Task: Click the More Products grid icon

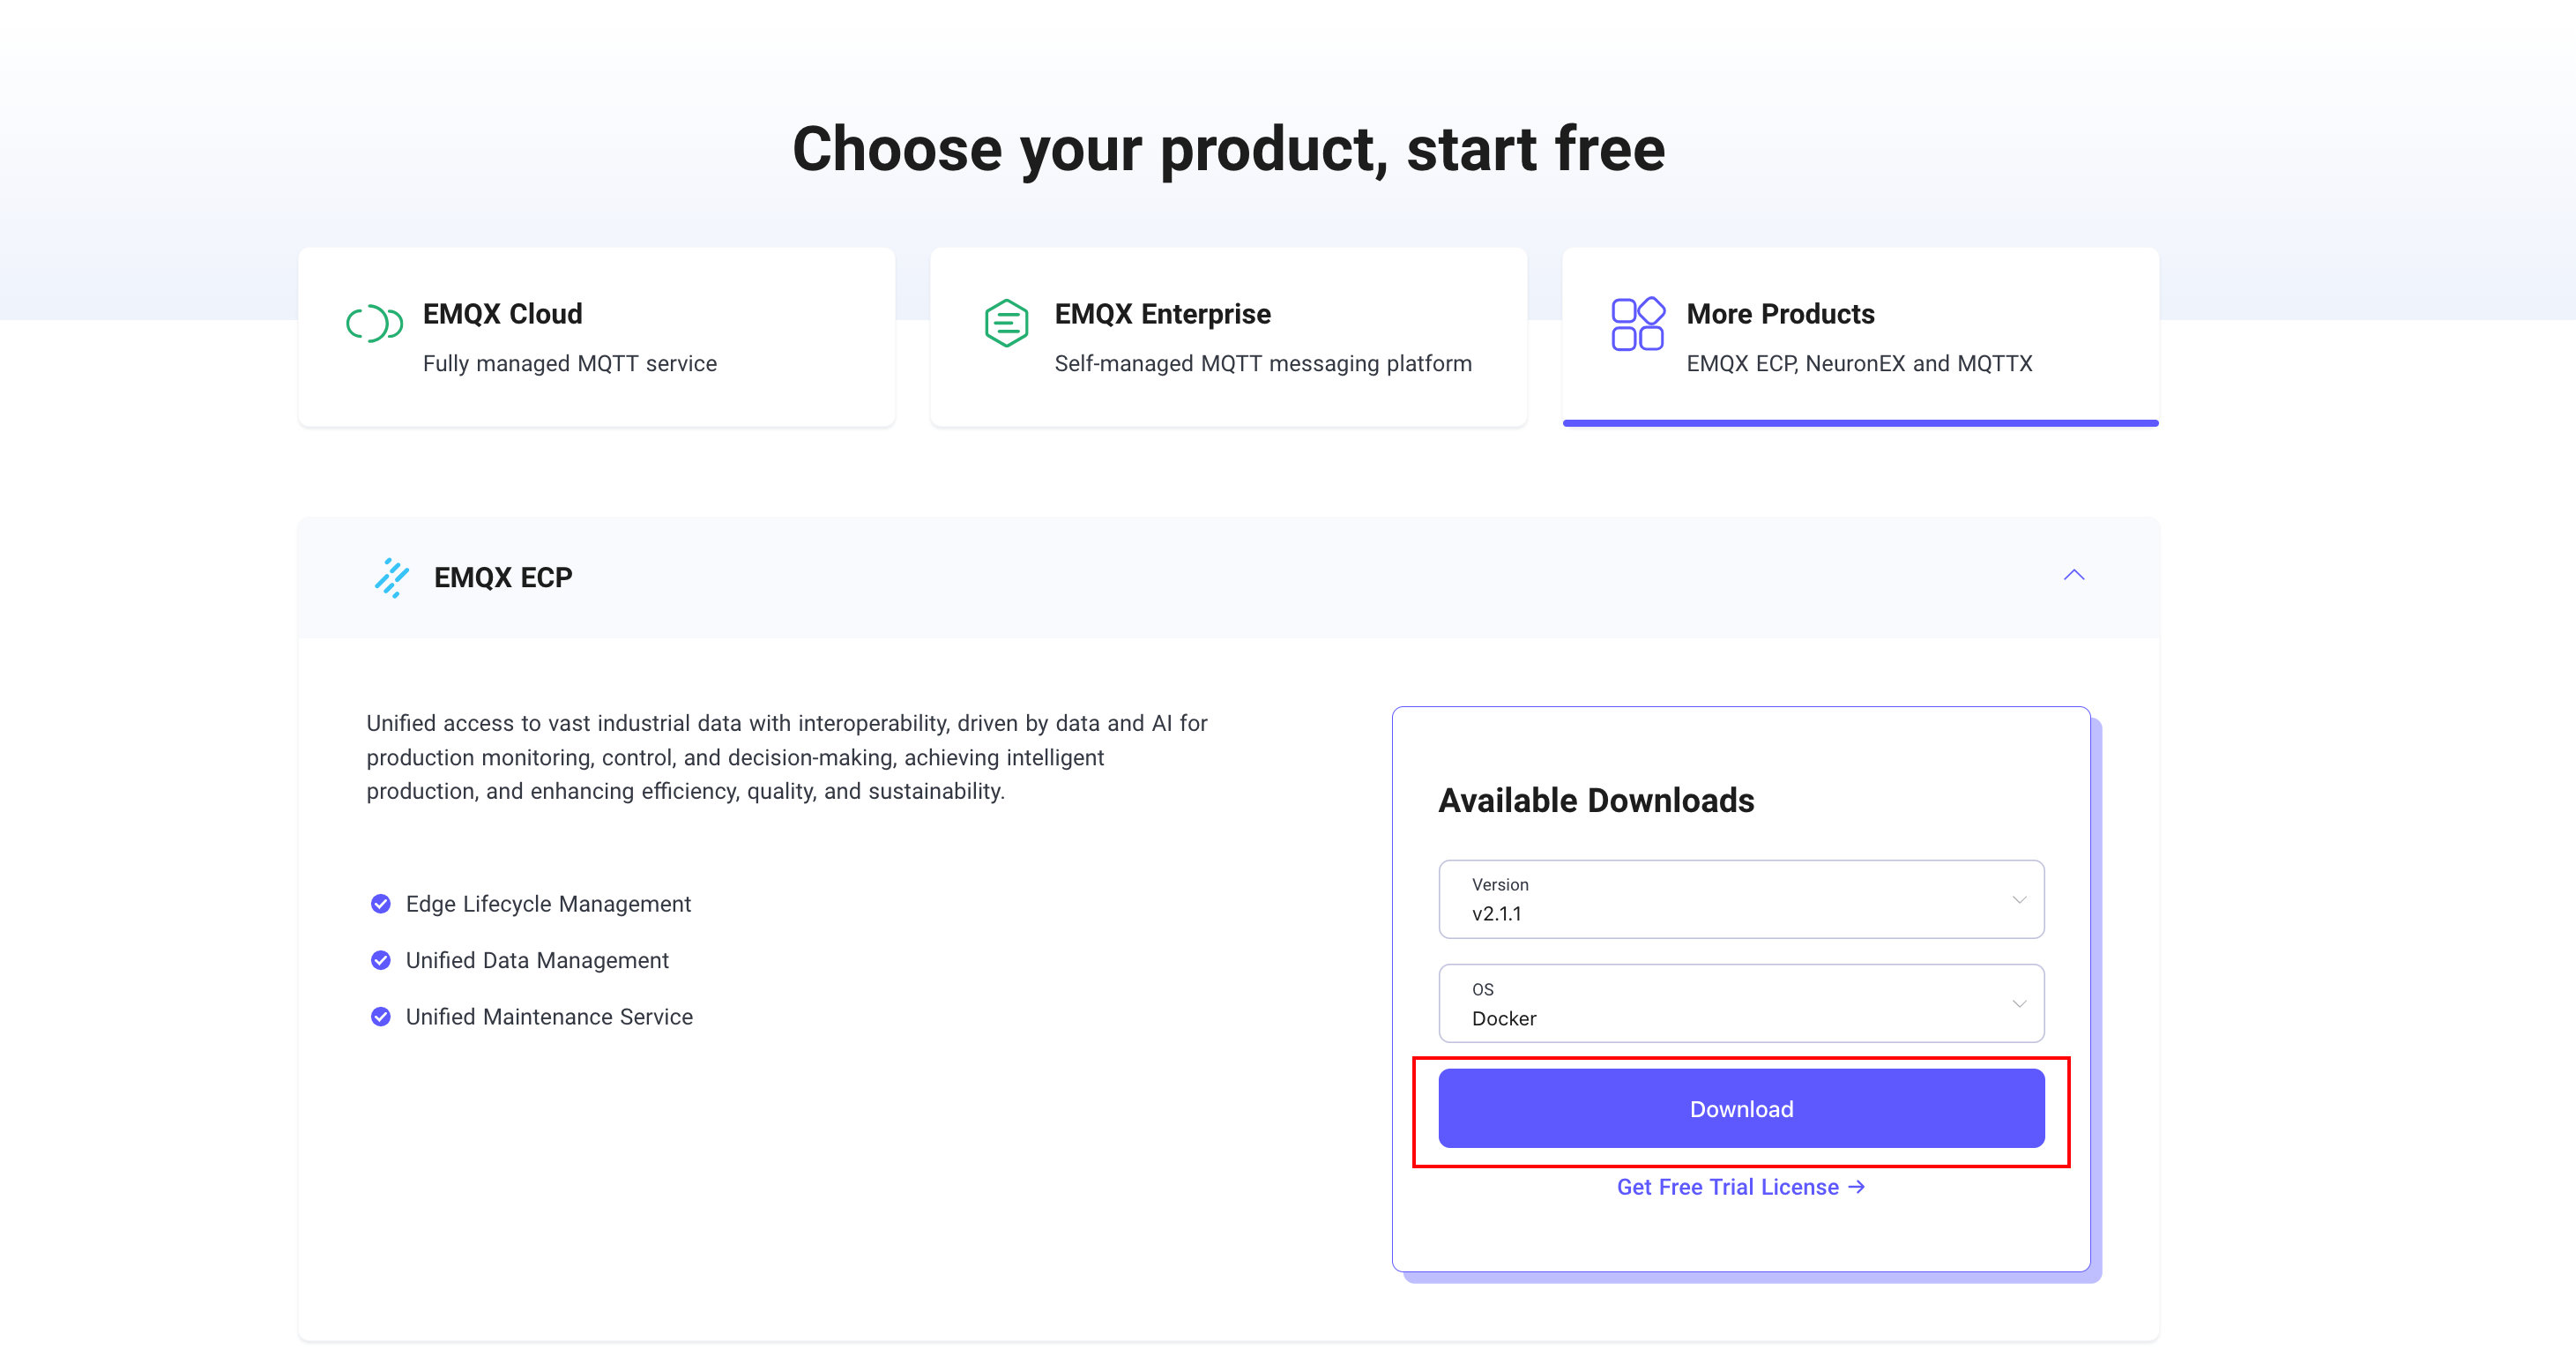Action: click(1637, 323)
